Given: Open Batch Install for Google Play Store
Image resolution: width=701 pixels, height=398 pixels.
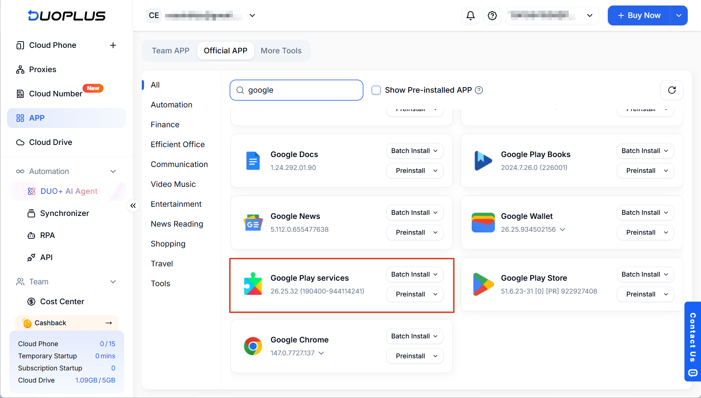Looking at the screenshot, I should 645,274.
